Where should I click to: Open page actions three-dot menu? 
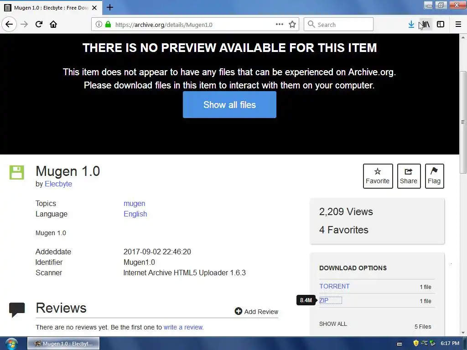coord(280,25)
